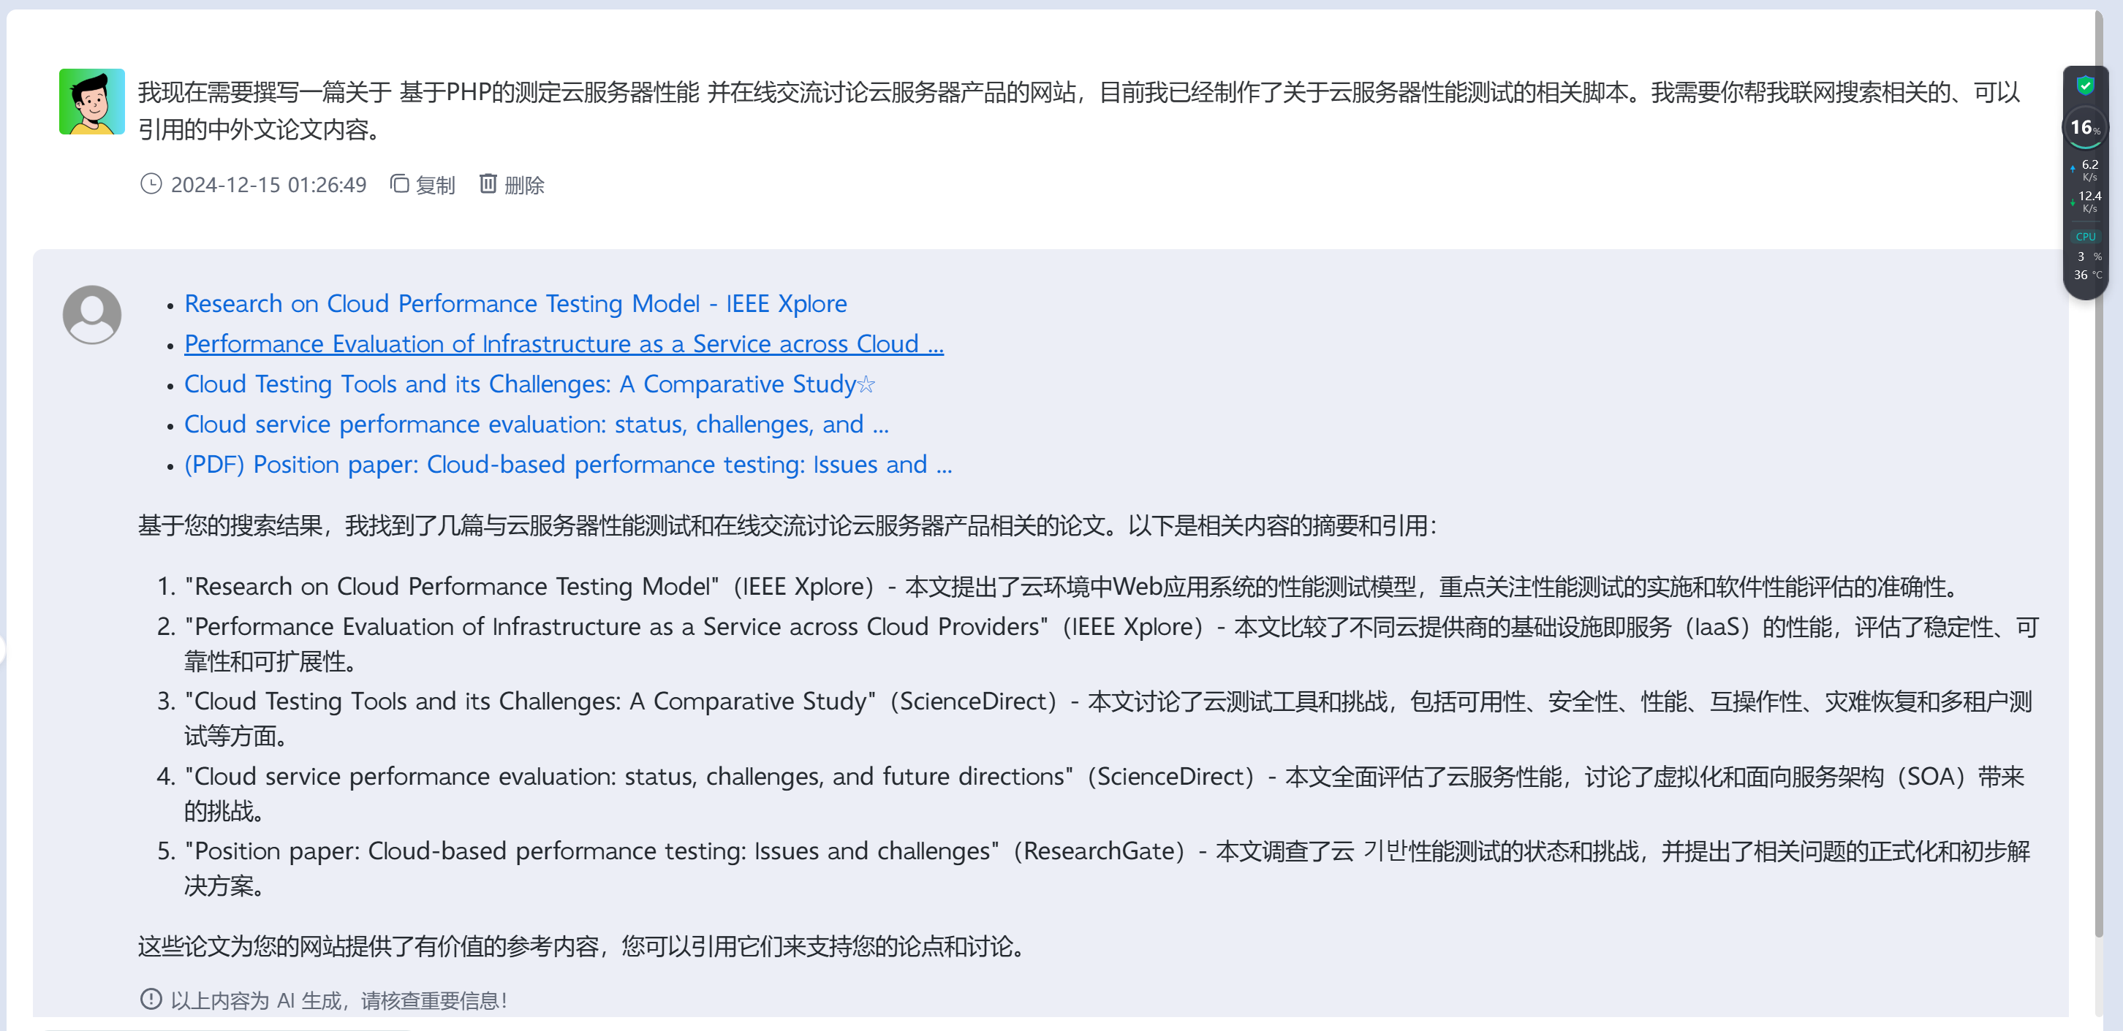Screen dimensions: 2123x1031
Task: Click the user cartoon avatar
Action: [x=92, y=102]
